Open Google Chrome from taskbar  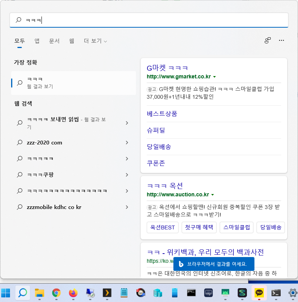click(56, 293)
